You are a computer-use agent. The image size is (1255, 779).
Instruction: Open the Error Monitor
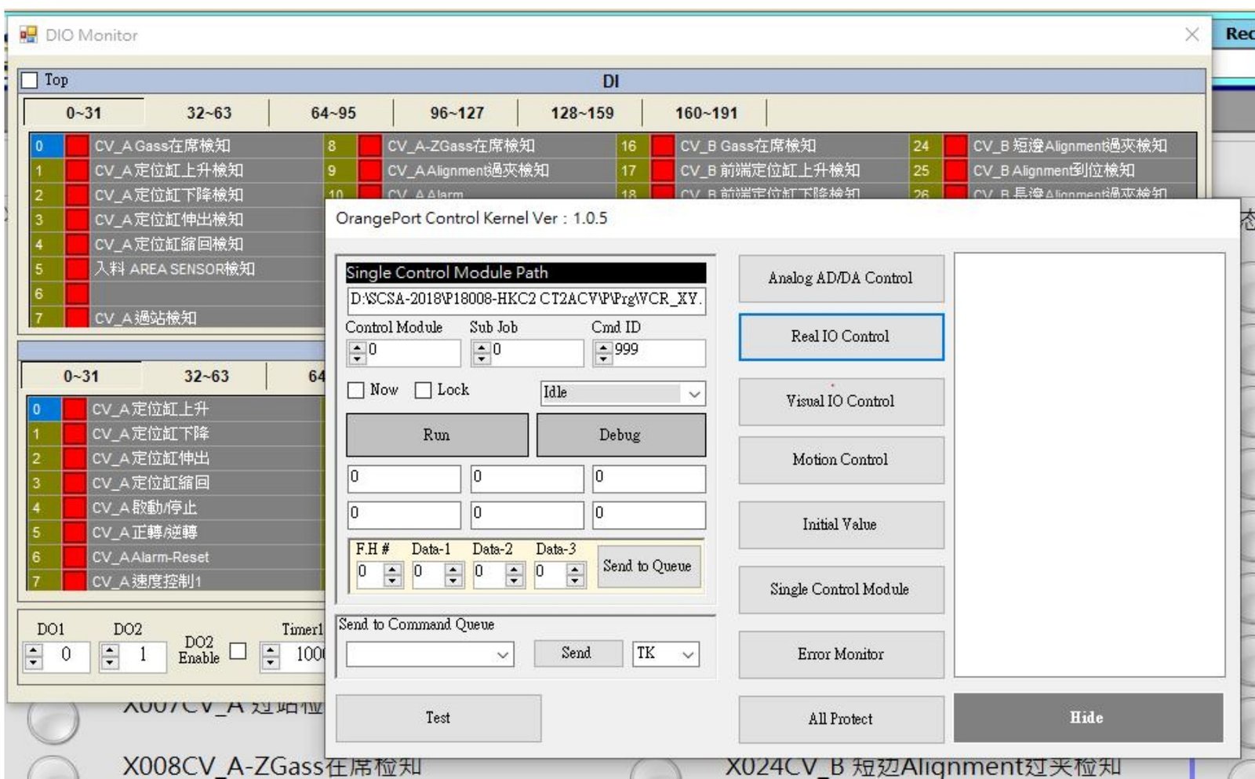point(841,654)
